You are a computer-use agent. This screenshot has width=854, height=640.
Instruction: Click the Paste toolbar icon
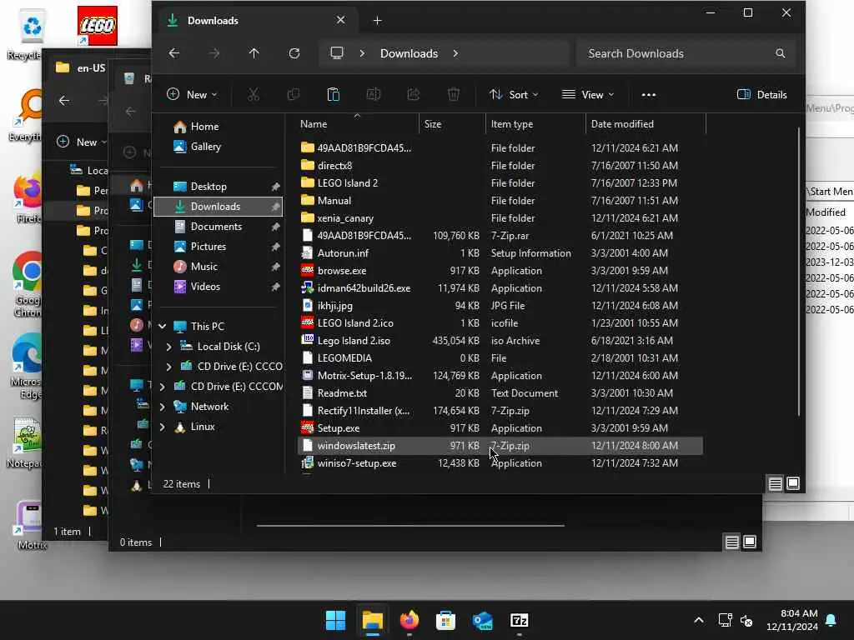click(334, 95)
